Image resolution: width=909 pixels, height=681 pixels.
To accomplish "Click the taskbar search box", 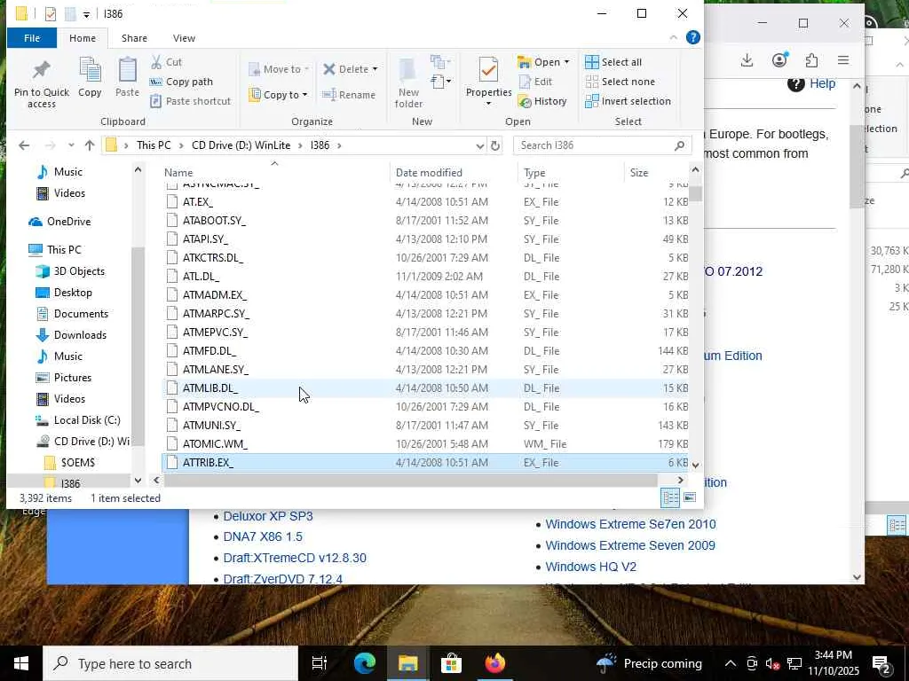I will (x=170, y=663).
